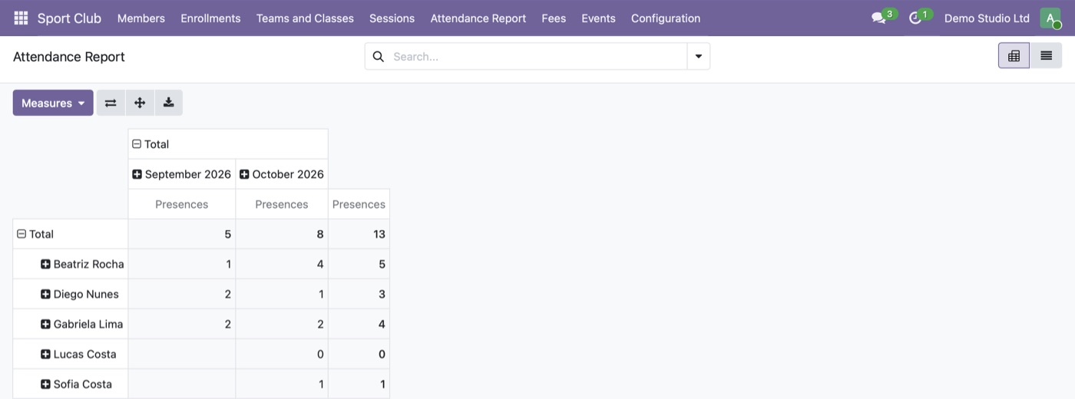Screen dimensions: 1075x399
Task: Open the conversations messages icon
Action: tap(878, 18)
